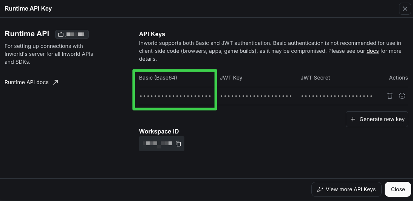Click the circular deactivate key icon
The width and height of the screenshot is (413, 201).
402,96
